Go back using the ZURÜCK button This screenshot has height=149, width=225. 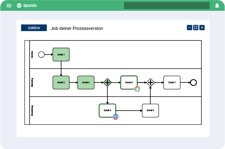[34, 28]
